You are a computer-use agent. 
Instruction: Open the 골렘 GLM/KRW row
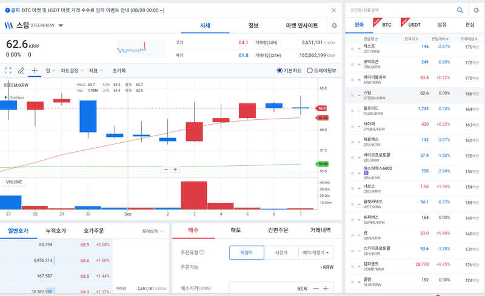(414, 282)
